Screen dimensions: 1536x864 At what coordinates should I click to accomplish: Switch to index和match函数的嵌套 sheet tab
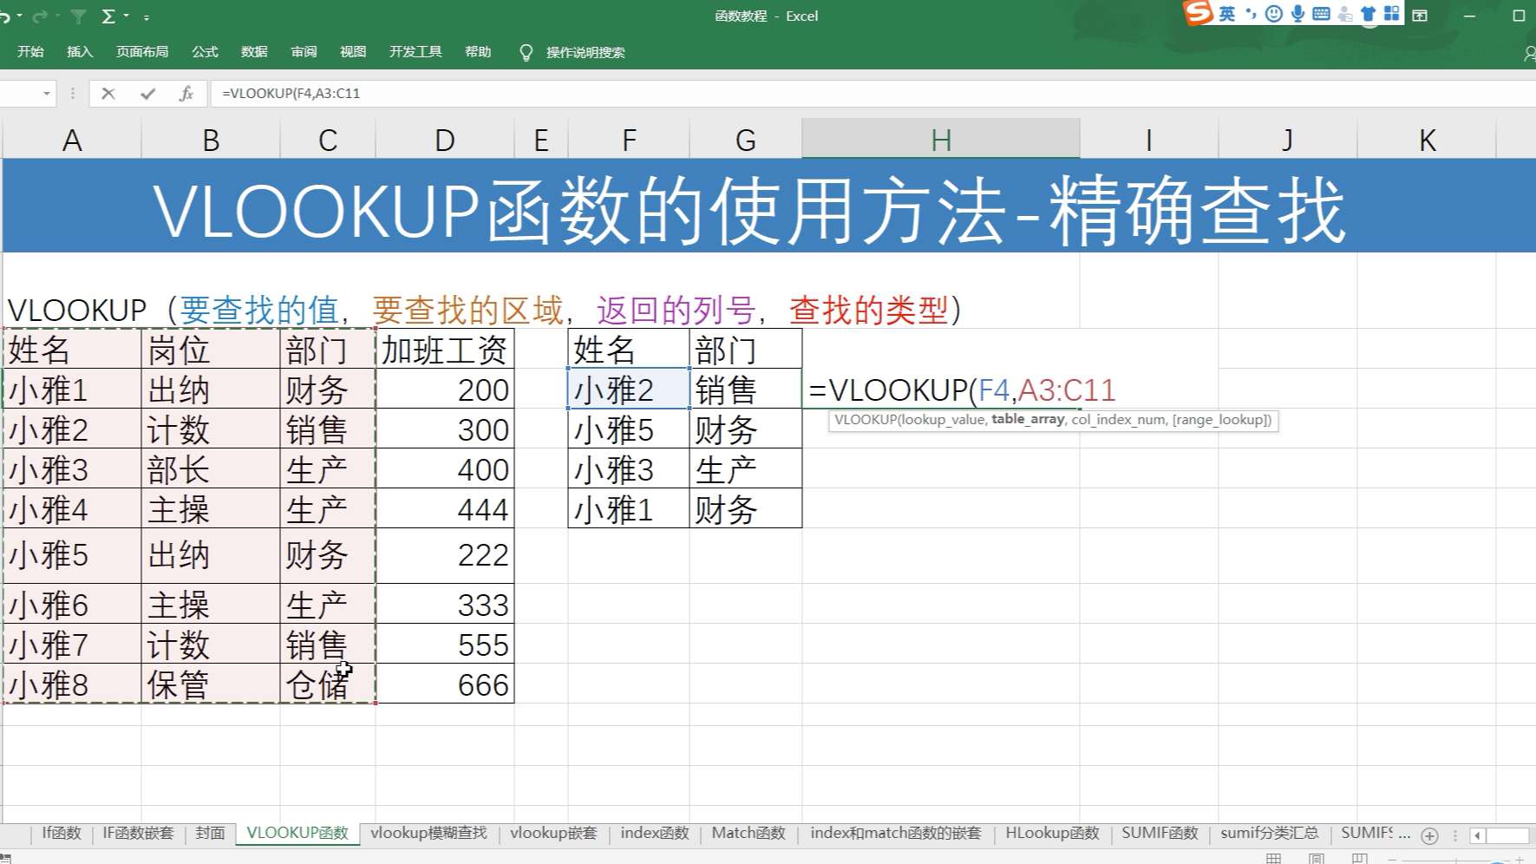896,834
